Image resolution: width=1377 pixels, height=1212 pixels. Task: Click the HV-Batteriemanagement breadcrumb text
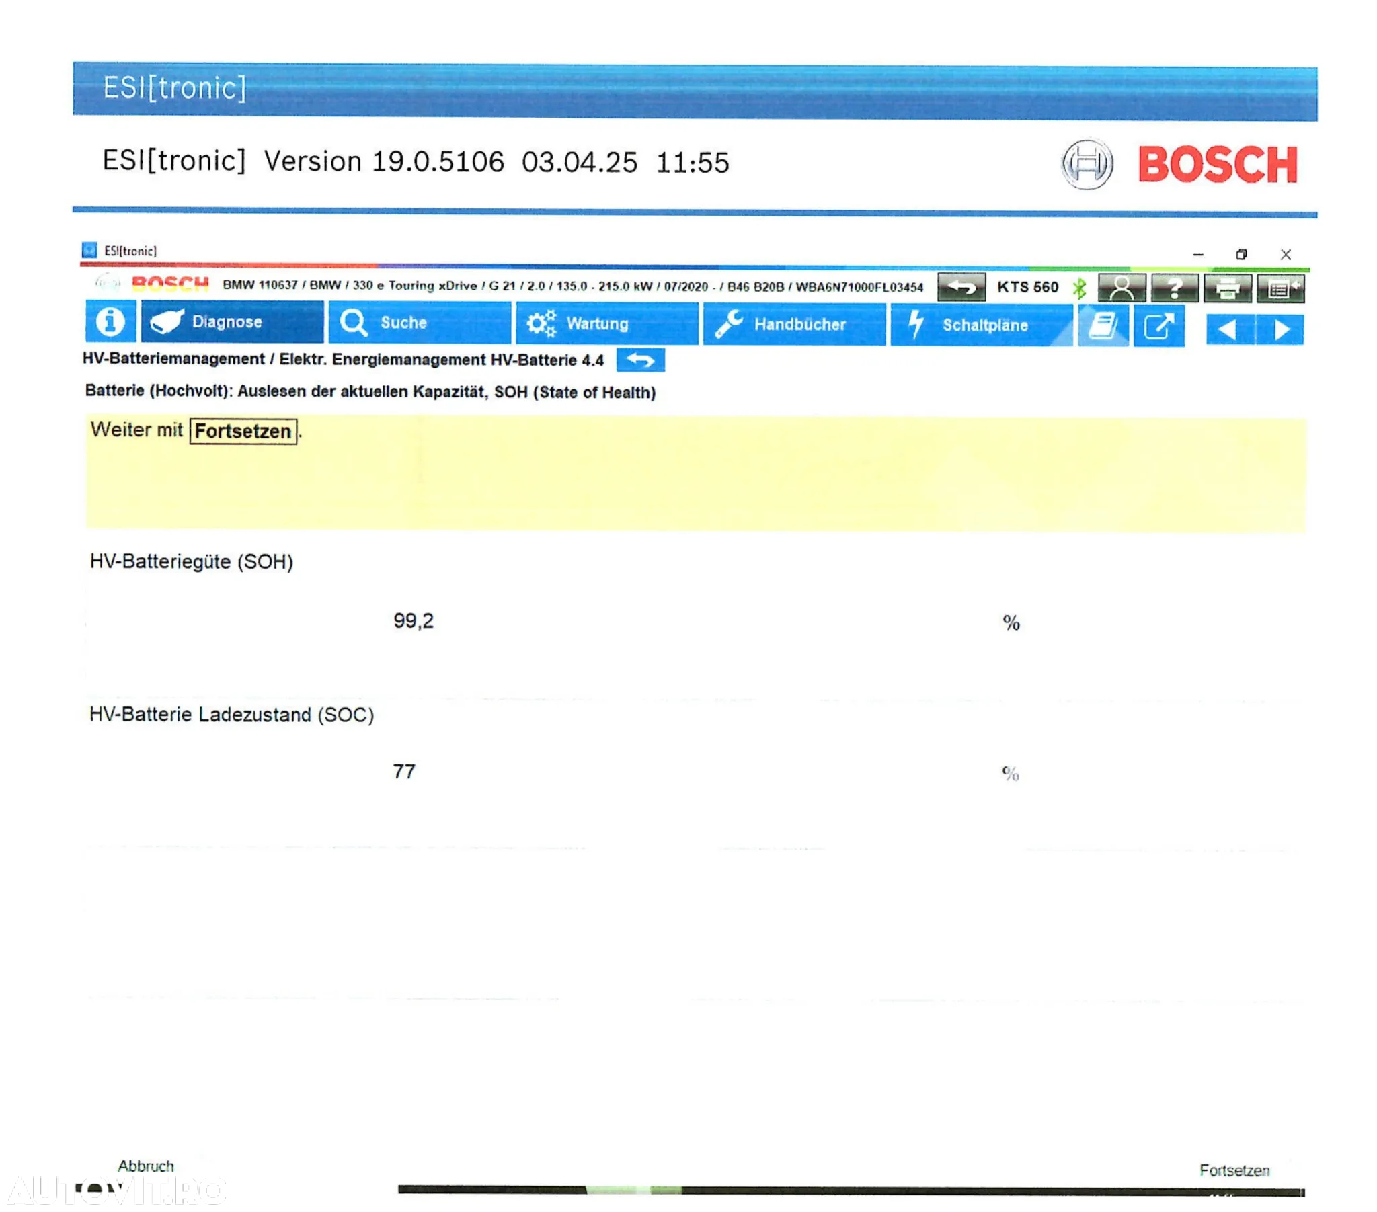point(343,359)
